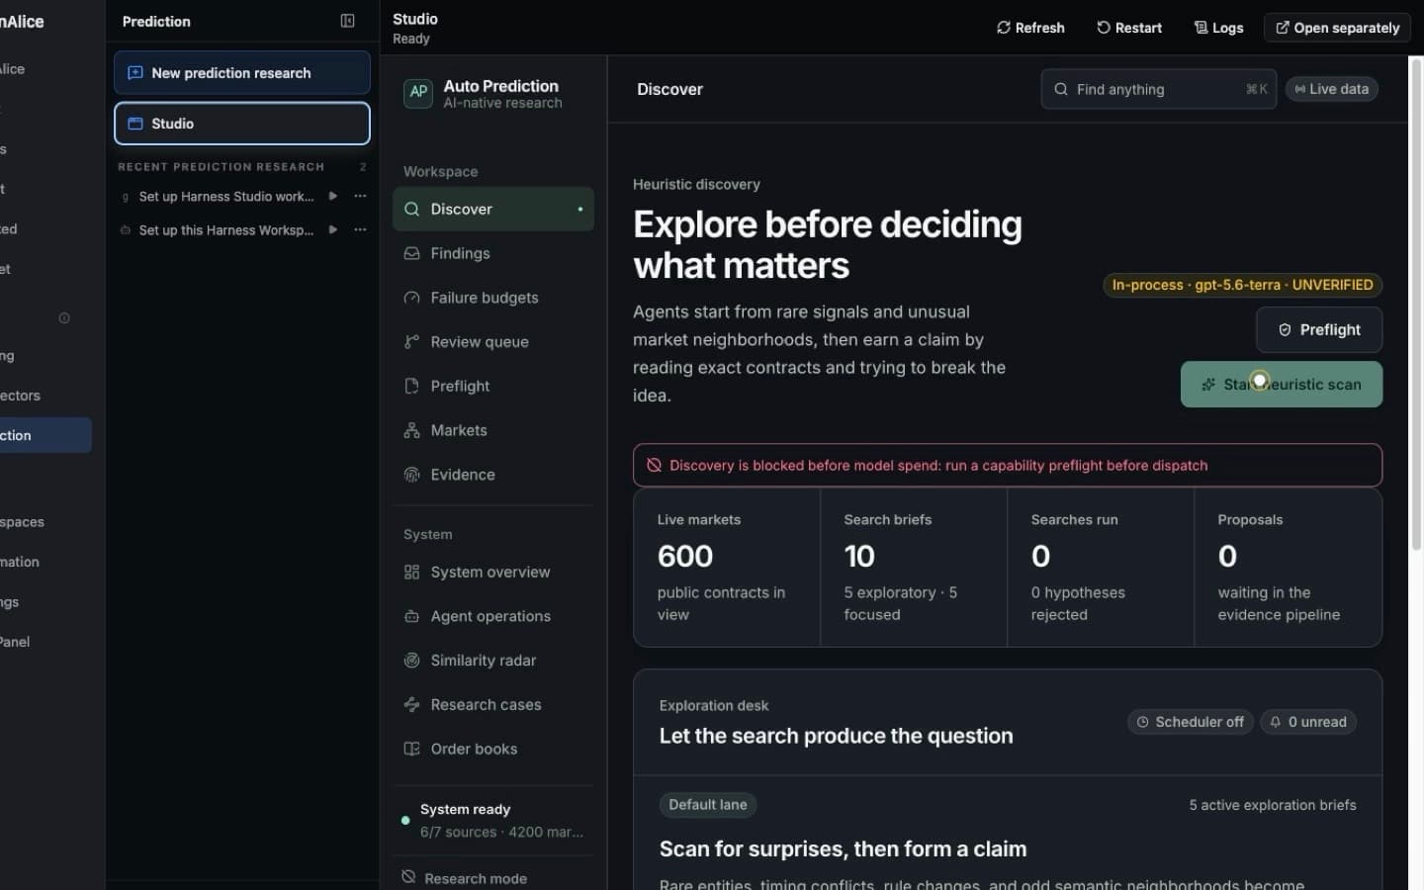Viewport: 1424px width, 890px height.
Task: Click the Preflight button under model badge
Action: (x=1319, y=329)
